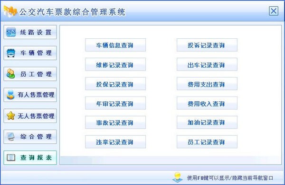285x185 pixels.
Task: Click the people icon for employee management
Action: click(11, 74)
